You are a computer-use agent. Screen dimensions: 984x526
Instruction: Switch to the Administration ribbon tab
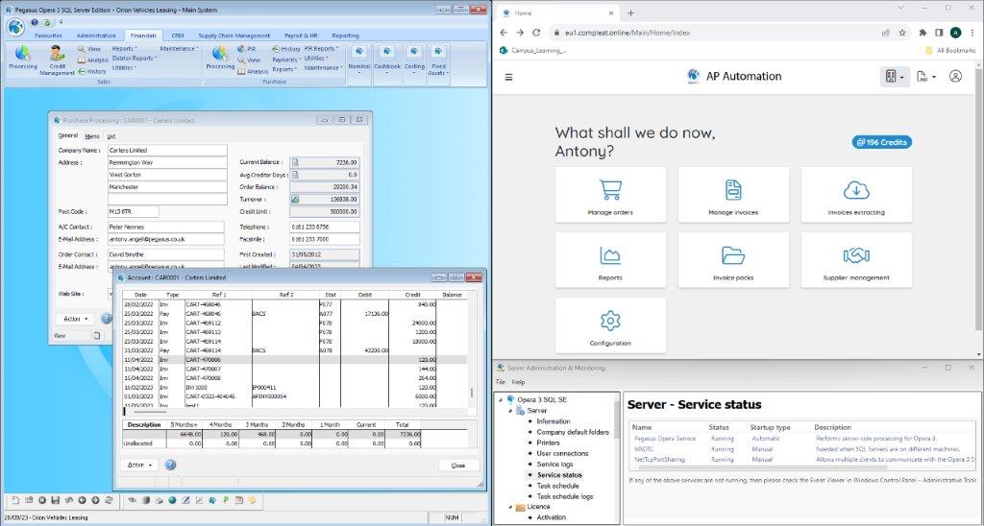96,36
